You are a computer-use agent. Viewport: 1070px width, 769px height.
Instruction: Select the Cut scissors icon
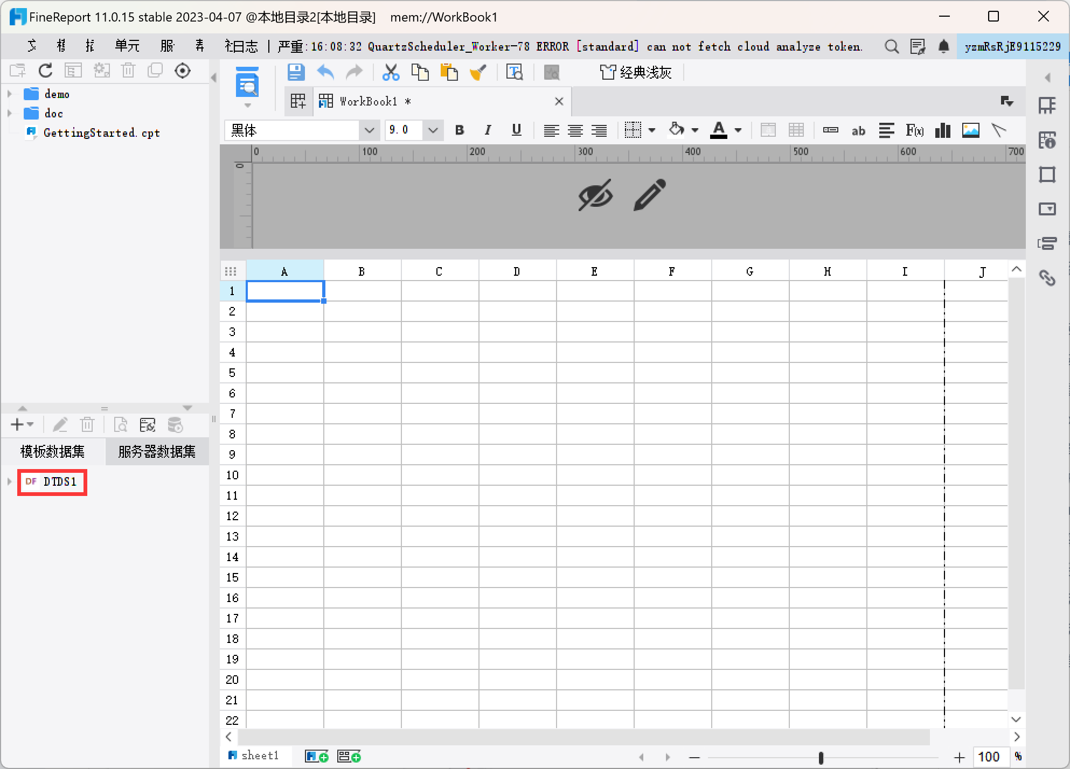pos(391,72)
